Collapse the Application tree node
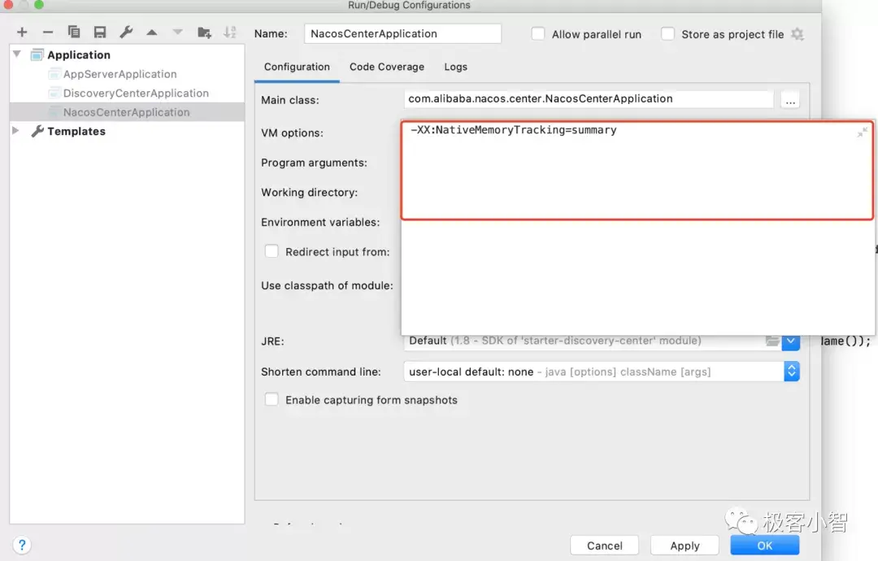The image size is (878, 561). coord(17,54)
